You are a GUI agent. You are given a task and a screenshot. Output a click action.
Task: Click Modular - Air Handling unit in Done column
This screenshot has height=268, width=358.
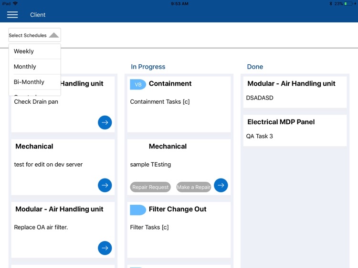click(291, 84)
